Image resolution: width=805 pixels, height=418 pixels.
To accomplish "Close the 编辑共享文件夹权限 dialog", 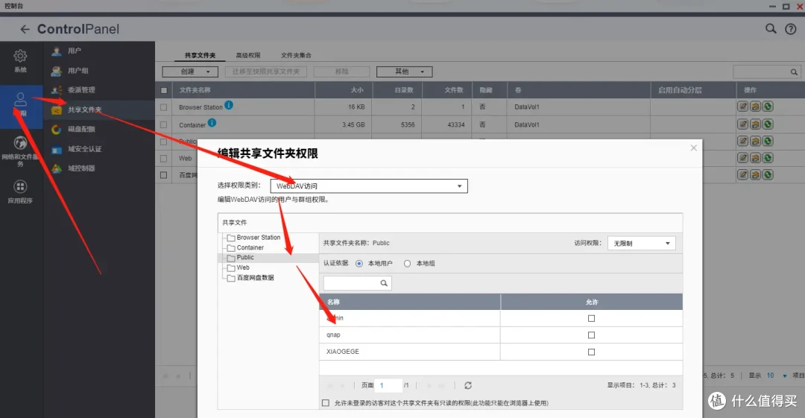I will [x=694, y=148].
